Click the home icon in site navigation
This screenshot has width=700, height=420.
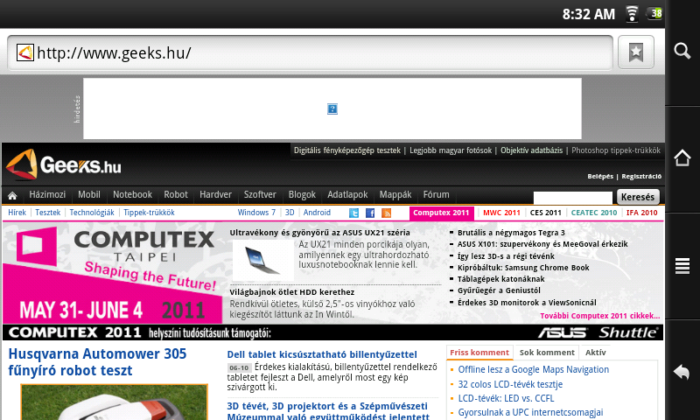[13, 195]
